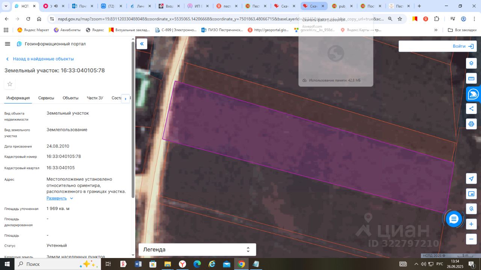Switch to the Информация tab
This screenshot has height=270, width=481.
click(x=18, y=98)
